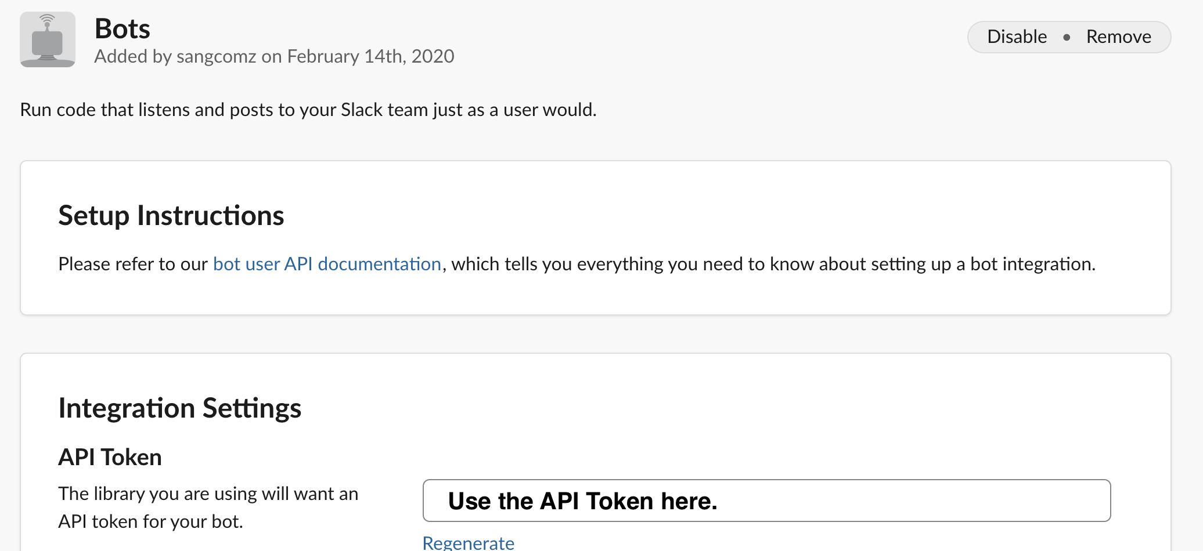The image size is (1203, 551).
Task: Click the Integration Settings heading
Action: (179, 408)
